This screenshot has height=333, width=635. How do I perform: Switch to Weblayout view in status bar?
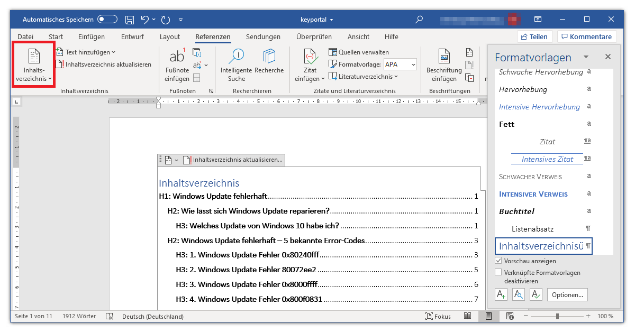click(510, 316)
